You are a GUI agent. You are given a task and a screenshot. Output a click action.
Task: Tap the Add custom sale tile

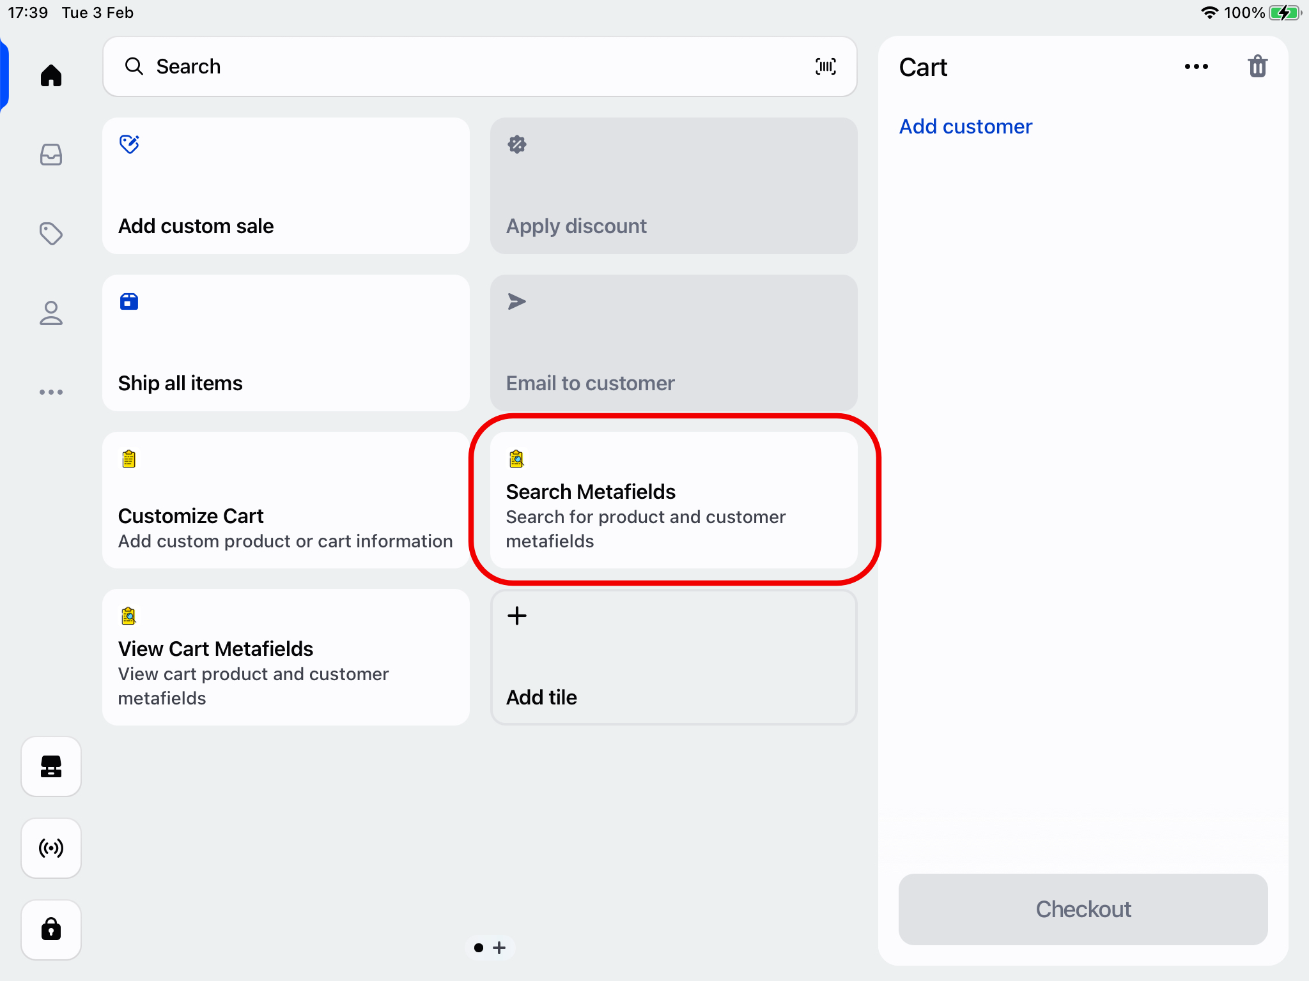(x=286, y=186)
